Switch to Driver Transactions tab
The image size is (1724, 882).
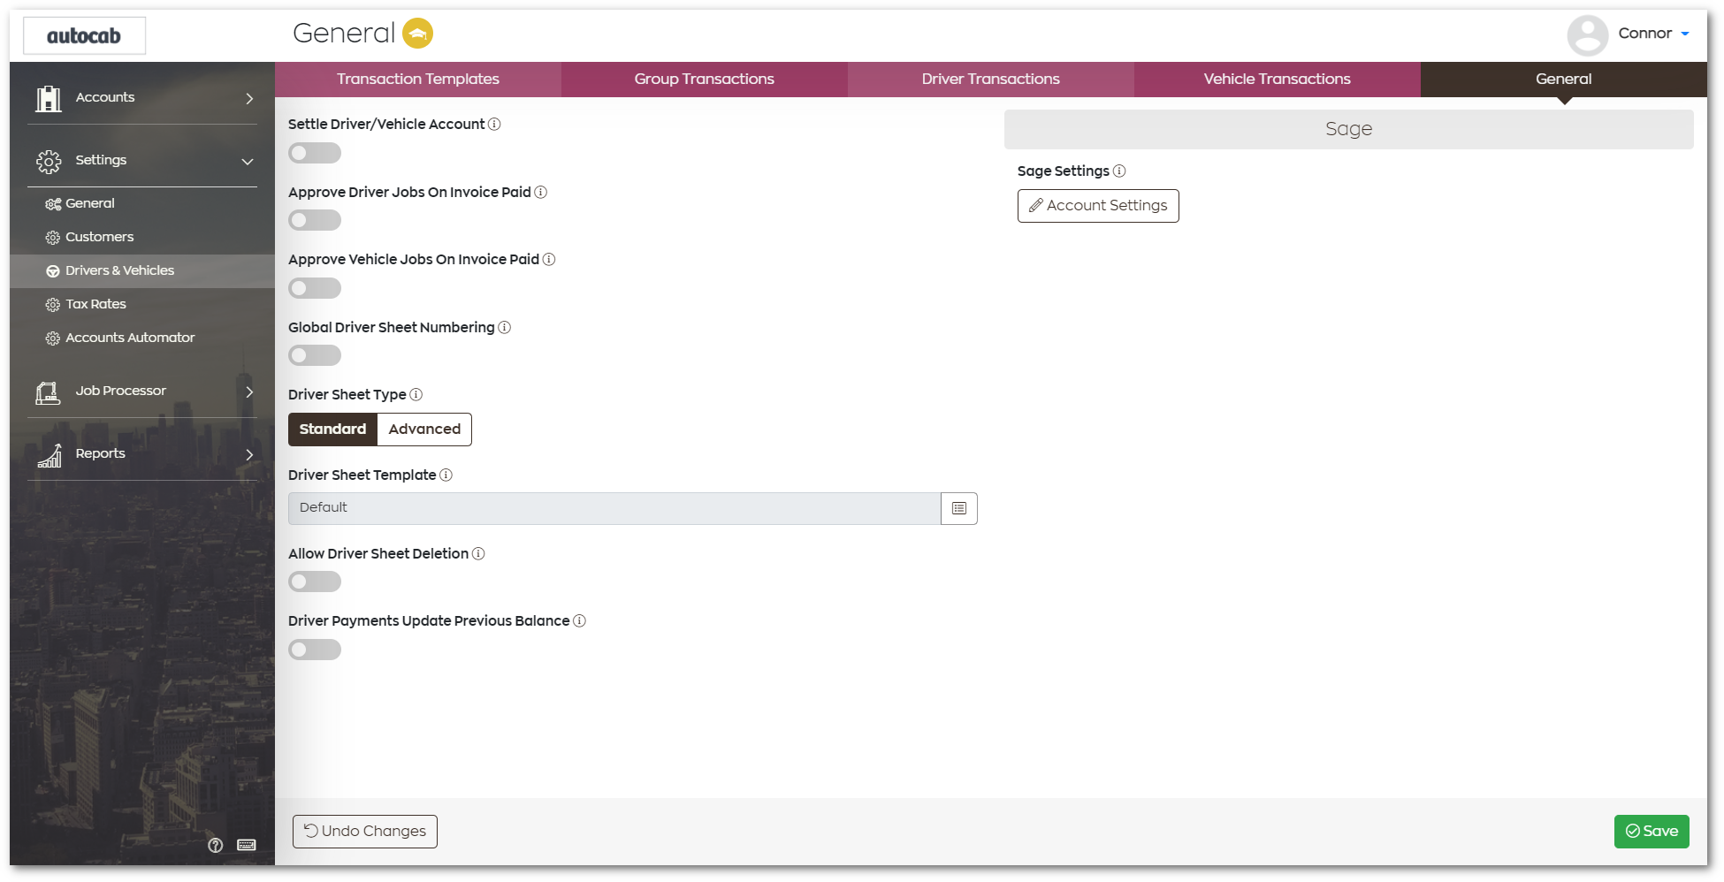coord(991,79)
